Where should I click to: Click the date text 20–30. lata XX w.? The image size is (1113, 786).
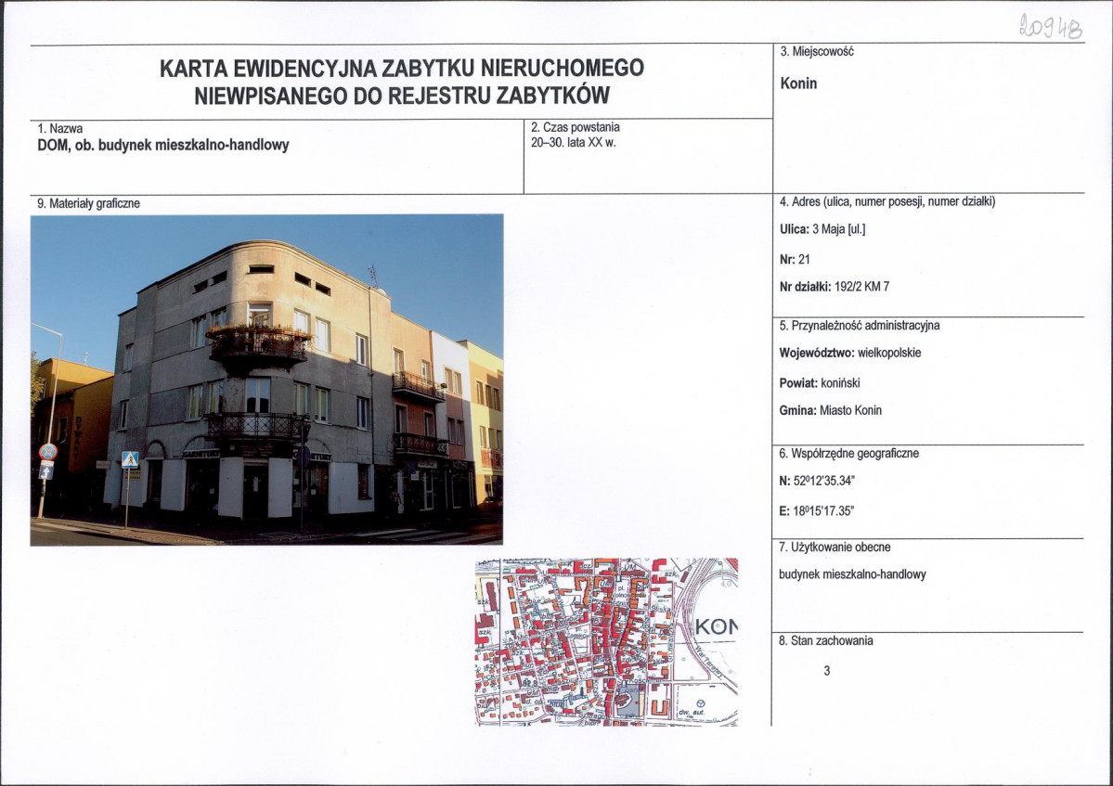click(x=574, y=143)
